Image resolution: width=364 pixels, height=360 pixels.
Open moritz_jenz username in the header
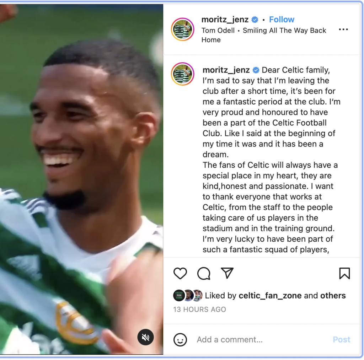(x=225, y=20)
